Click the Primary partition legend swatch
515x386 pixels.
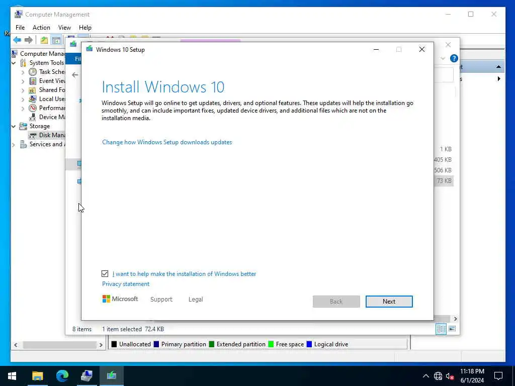(156, 344)
